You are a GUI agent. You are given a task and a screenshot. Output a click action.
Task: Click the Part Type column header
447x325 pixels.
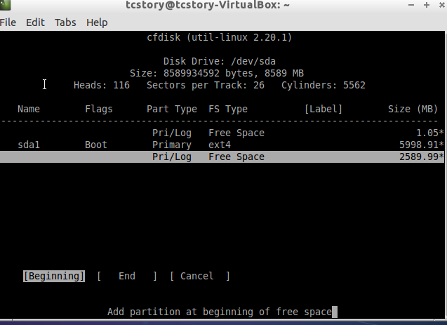pyautogui.click(x=172, y=109)
